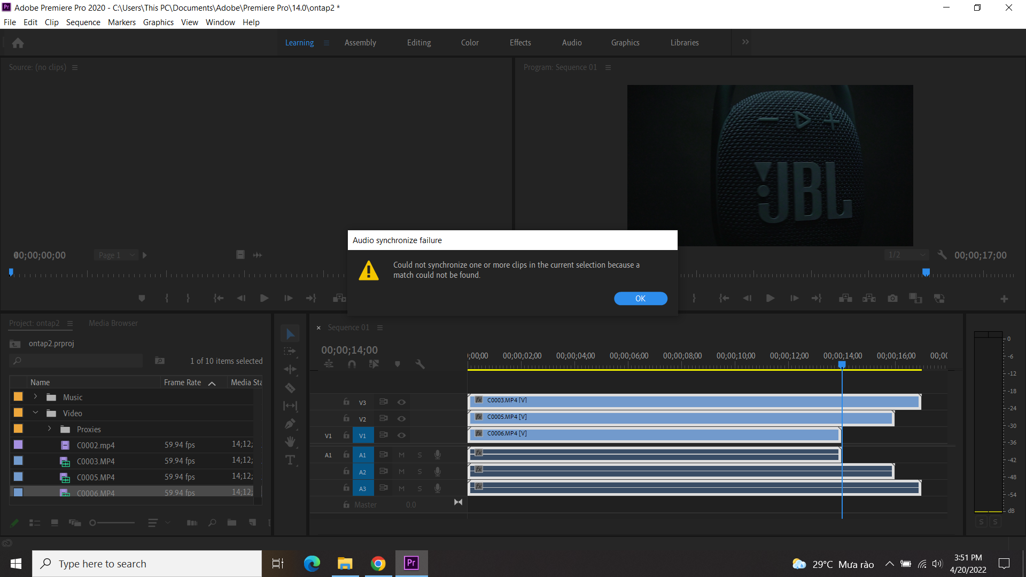
Task: Play in Source monitor
Action: point(264,299)
